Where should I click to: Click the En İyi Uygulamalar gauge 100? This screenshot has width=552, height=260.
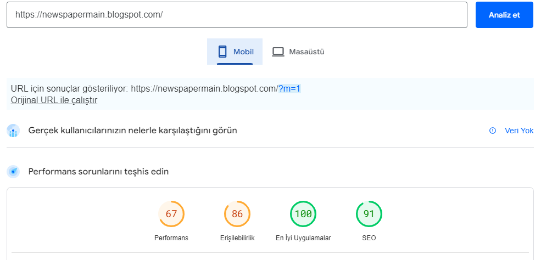(x=303, y=214)
